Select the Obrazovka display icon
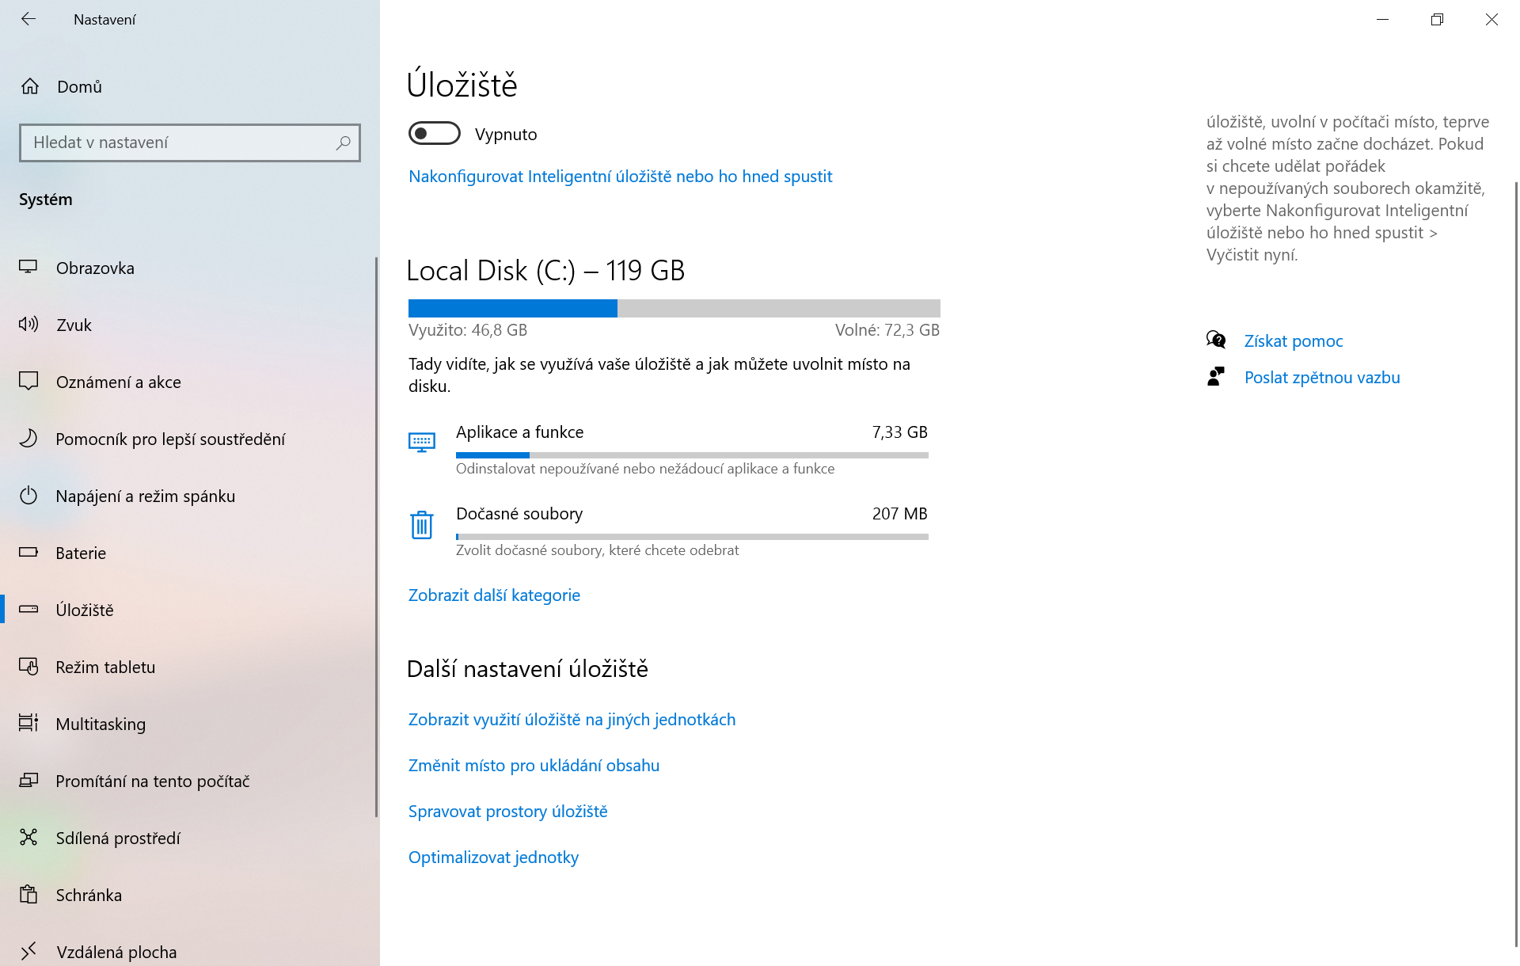Viewport: 1520px width, 966px height. [29, 268]
